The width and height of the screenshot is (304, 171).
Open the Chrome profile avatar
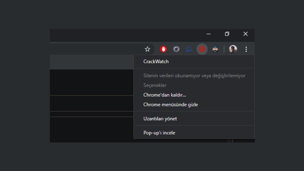tap(233, 49)
